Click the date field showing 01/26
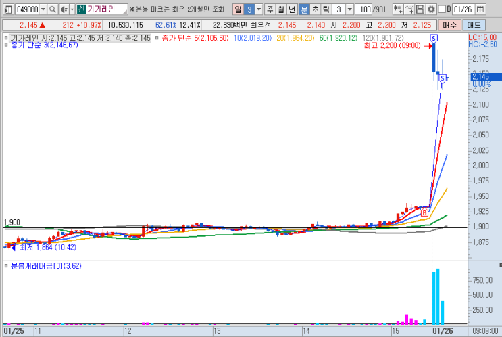Viewport: 502px width, 337px height. click(463, 9)
